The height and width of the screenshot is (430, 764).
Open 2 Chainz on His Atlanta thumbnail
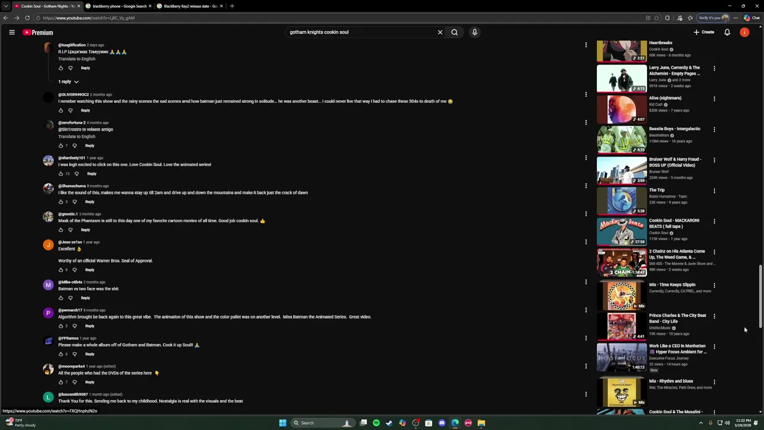coord(622,262)
